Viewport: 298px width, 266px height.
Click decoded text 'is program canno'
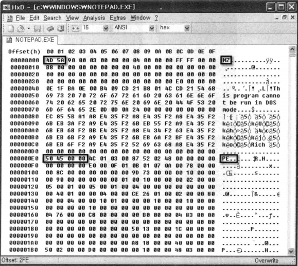point(251,96)
